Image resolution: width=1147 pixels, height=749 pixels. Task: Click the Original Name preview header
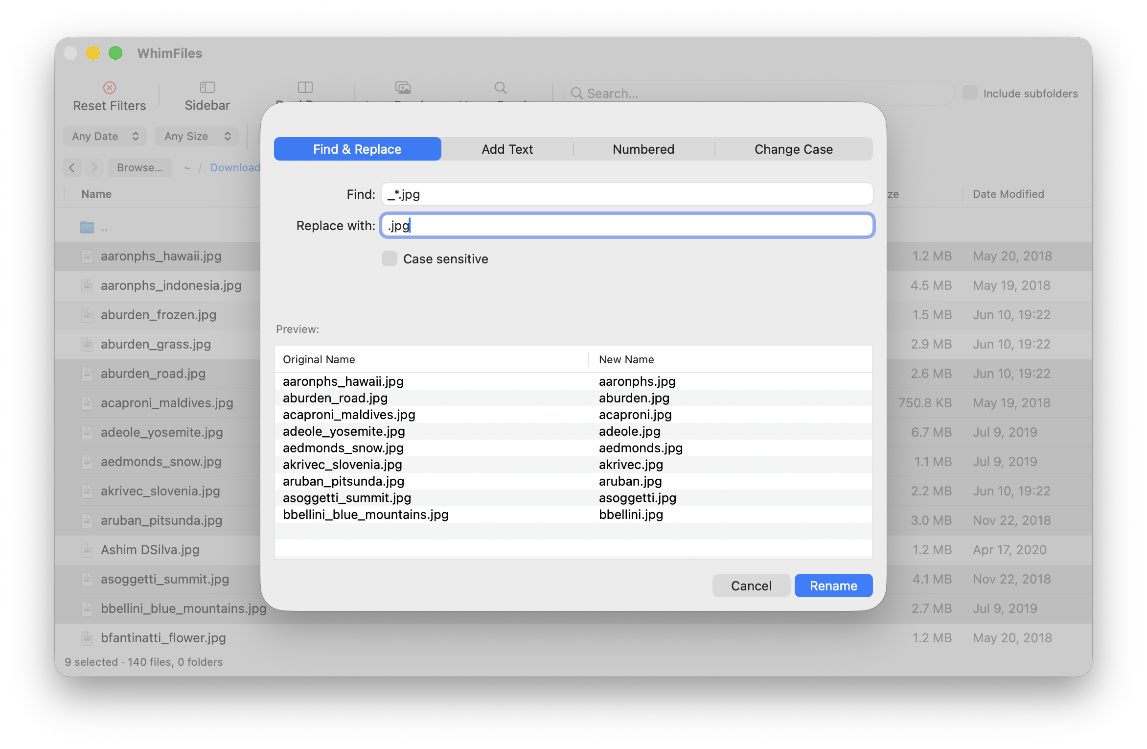coord(319,359)
